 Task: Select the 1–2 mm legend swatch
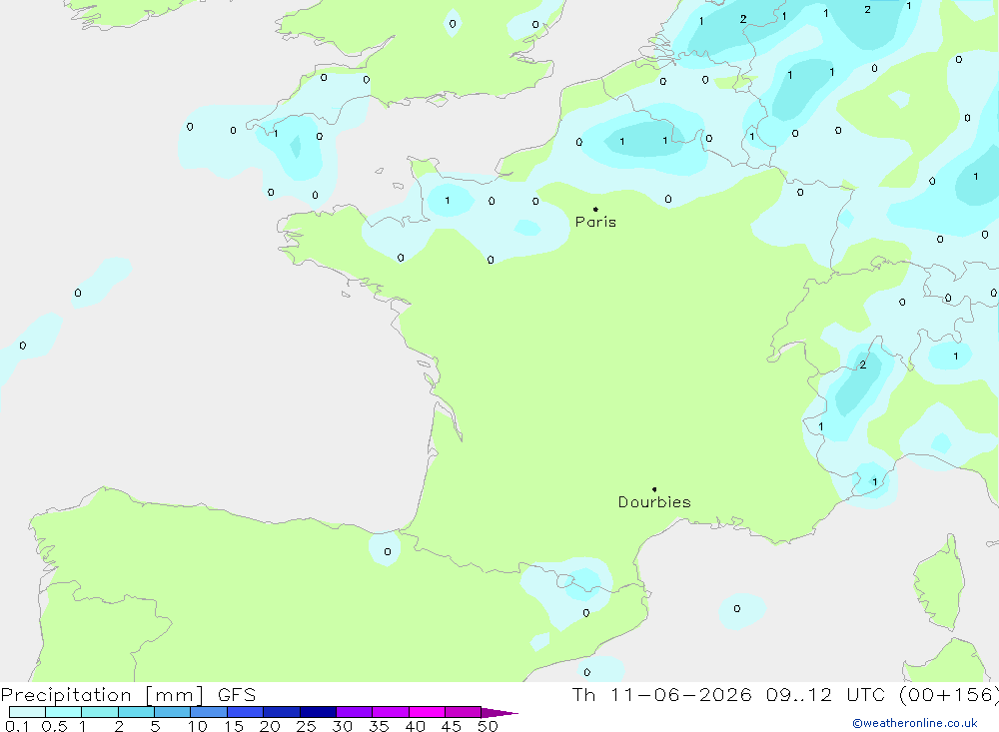pyautogui.click(x=99, y=712)
